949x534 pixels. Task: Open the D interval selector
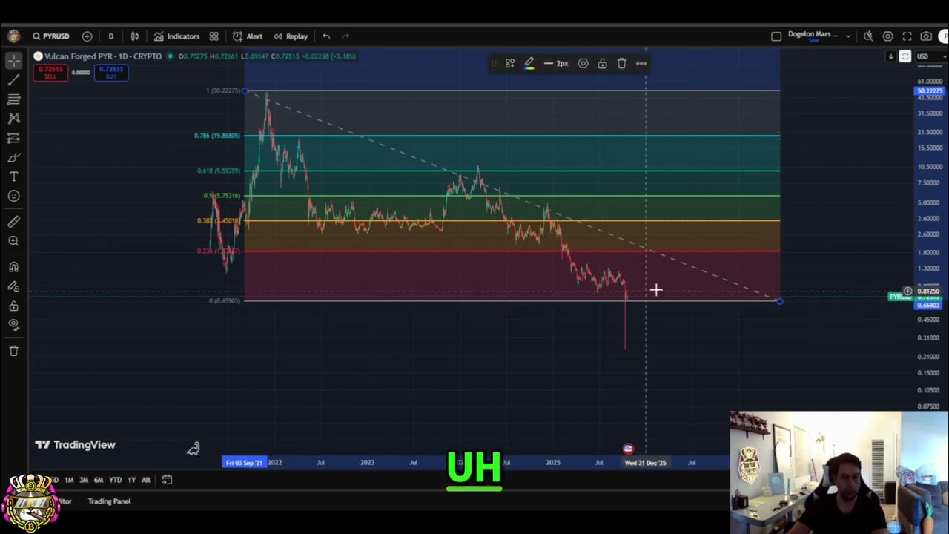[x=110, y=36]
